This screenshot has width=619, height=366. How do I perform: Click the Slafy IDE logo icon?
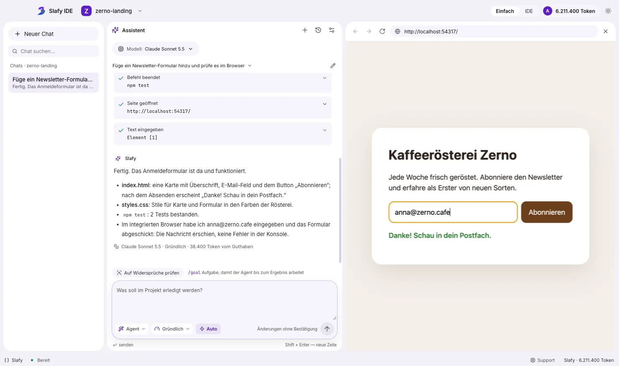[41, 11]
